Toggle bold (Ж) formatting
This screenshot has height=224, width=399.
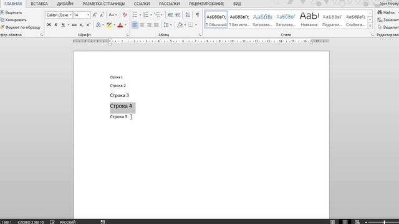pyautogui.click(x=49, y=25)
